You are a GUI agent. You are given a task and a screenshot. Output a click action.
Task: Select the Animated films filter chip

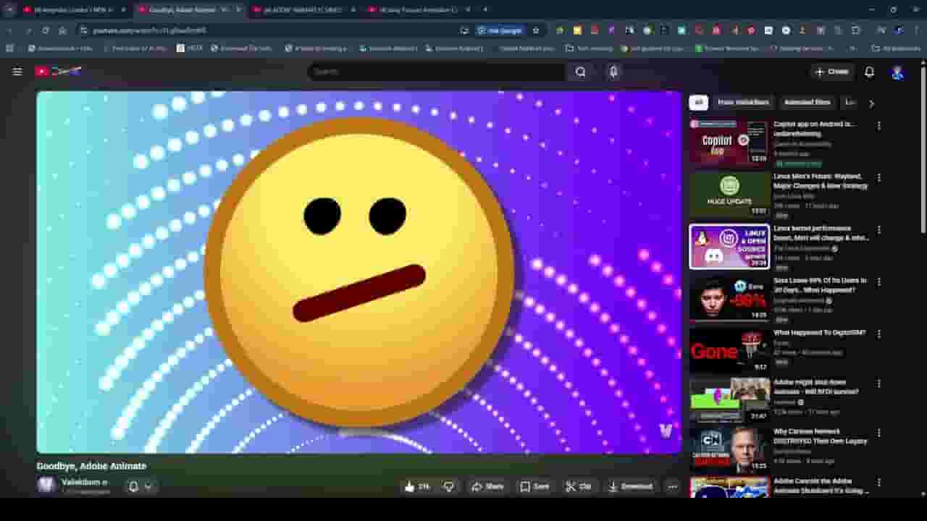(x=807, y=103)
